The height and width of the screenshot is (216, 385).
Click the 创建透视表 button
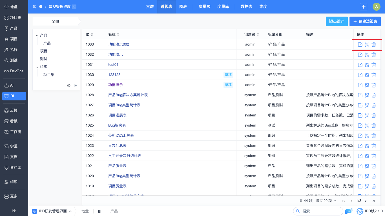click(365, 21)
